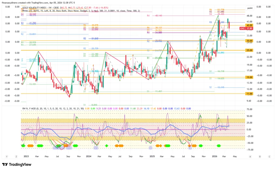
Task: Click the 75.00 oscillator scale label
Action: click(249, 109)
